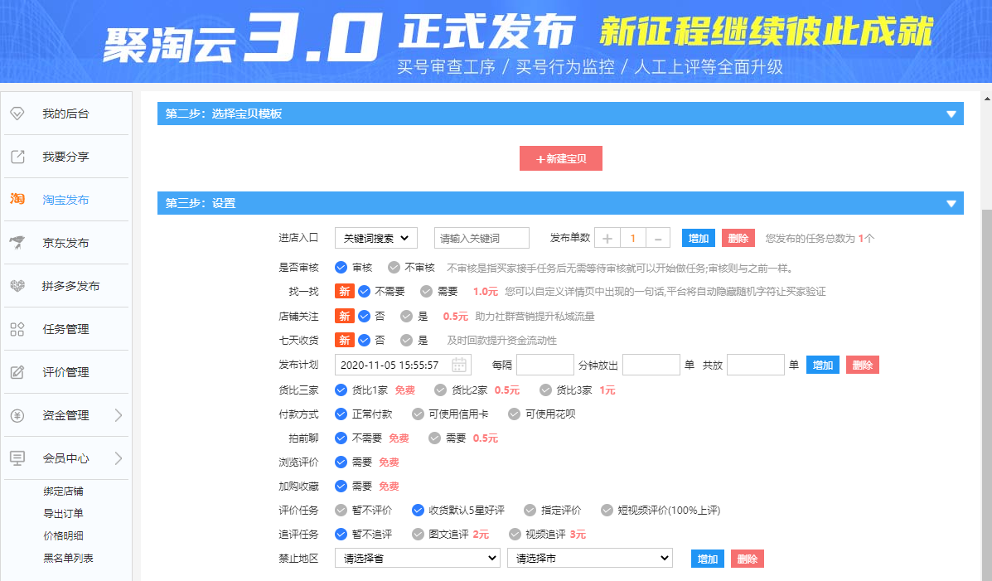Select 视频追评 3元 option

515,534
